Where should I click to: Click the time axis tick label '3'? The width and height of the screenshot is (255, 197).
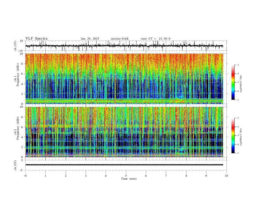click(x=86, y=176)
